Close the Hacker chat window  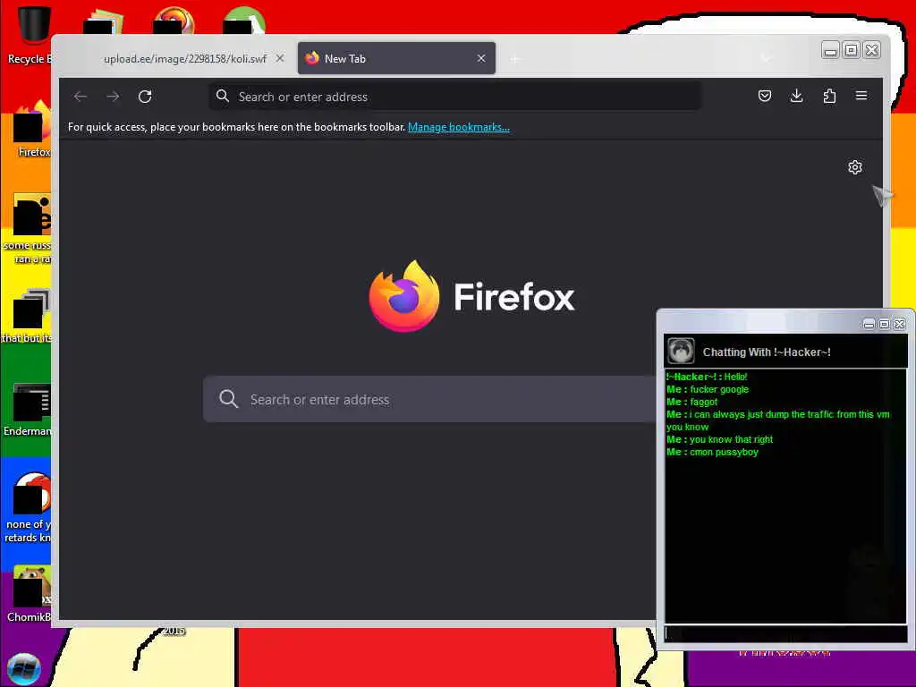coord(900,324)
